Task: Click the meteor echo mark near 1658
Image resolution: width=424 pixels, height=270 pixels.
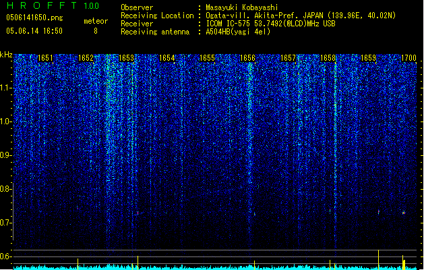Action: click(330, 211)
